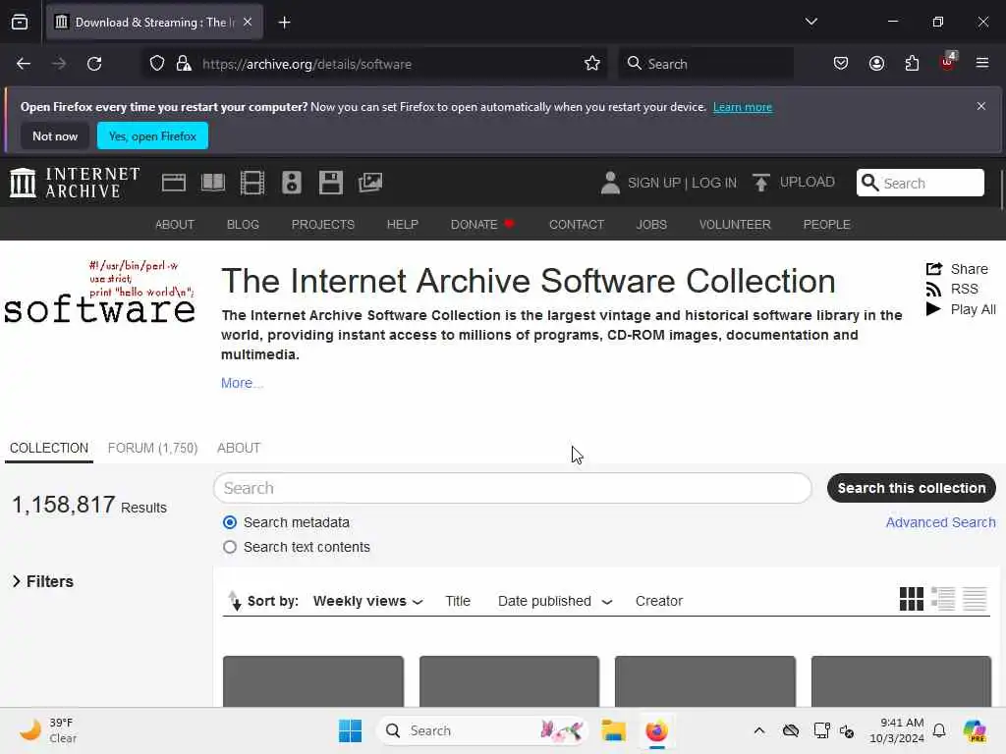Reload the page in Firefox
This screenshot has height=754, width=1006.
(x=94, y=64)
